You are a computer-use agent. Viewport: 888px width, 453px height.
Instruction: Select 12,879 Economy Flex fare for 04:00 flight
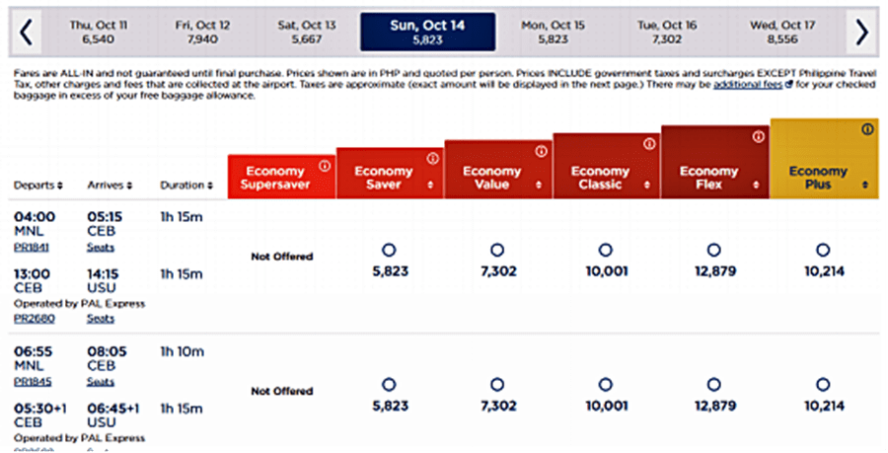pyautogui.click(x=714, y=251)
